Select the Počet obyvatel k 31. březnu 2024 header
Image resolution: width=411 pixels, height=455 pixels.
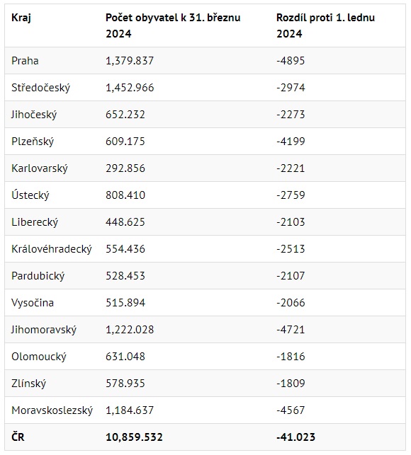coord(173,25)
